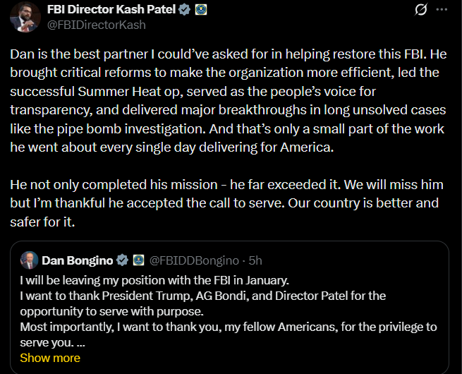Click the FBI seal badge beside Dan Bongino
The image size is (462, 374).
click(138, 260)
